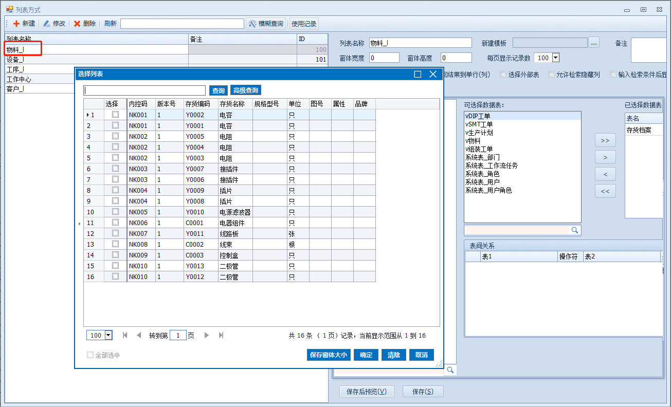671x407 pixels.
Task: Check the box for row Y0002 电容
Action: [115, 115]
